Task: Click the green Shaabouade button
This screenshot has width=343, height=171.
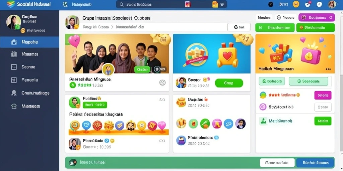Action: (x=316, y=28)
